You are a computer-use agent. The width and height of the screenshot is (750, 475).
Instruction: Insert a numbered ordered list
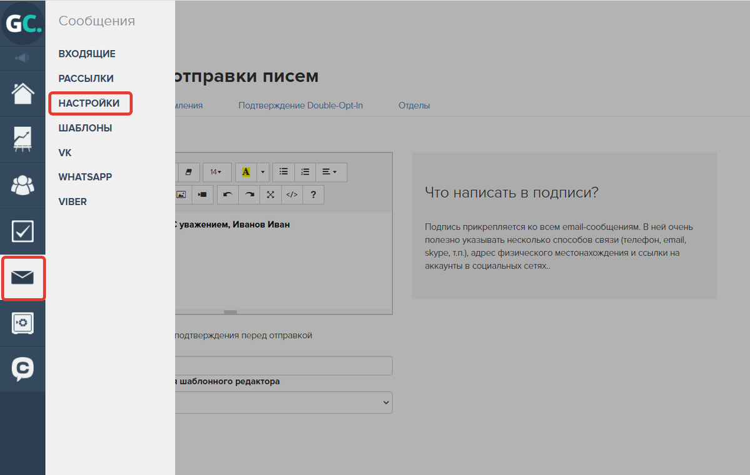click(305, 172)
